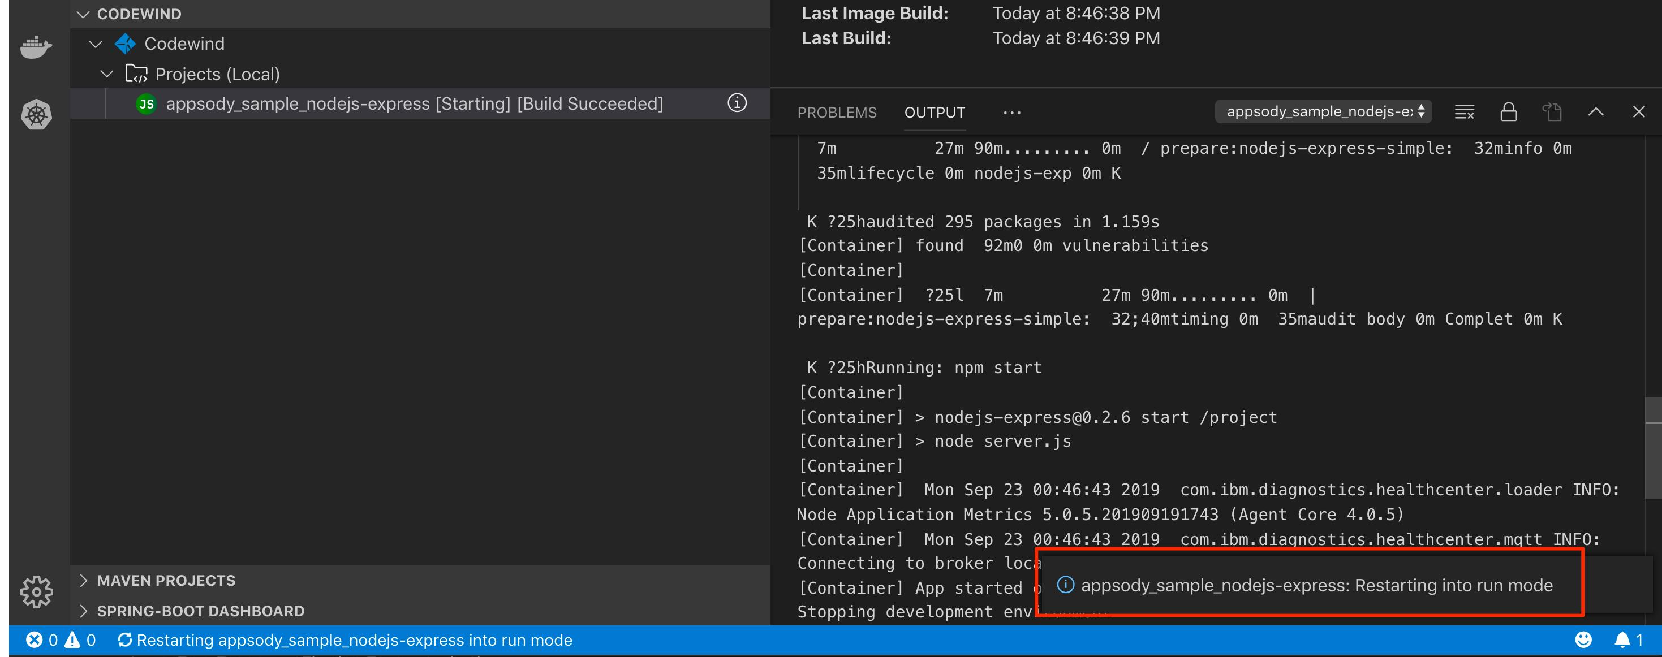Click the Codewind tree label
The height and width of the screenshot is (657, 1662).
(x=184, y=44)
